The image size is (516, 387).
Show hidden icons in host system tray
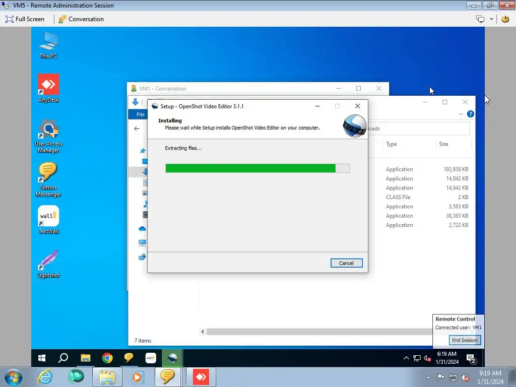coord(428,377)
